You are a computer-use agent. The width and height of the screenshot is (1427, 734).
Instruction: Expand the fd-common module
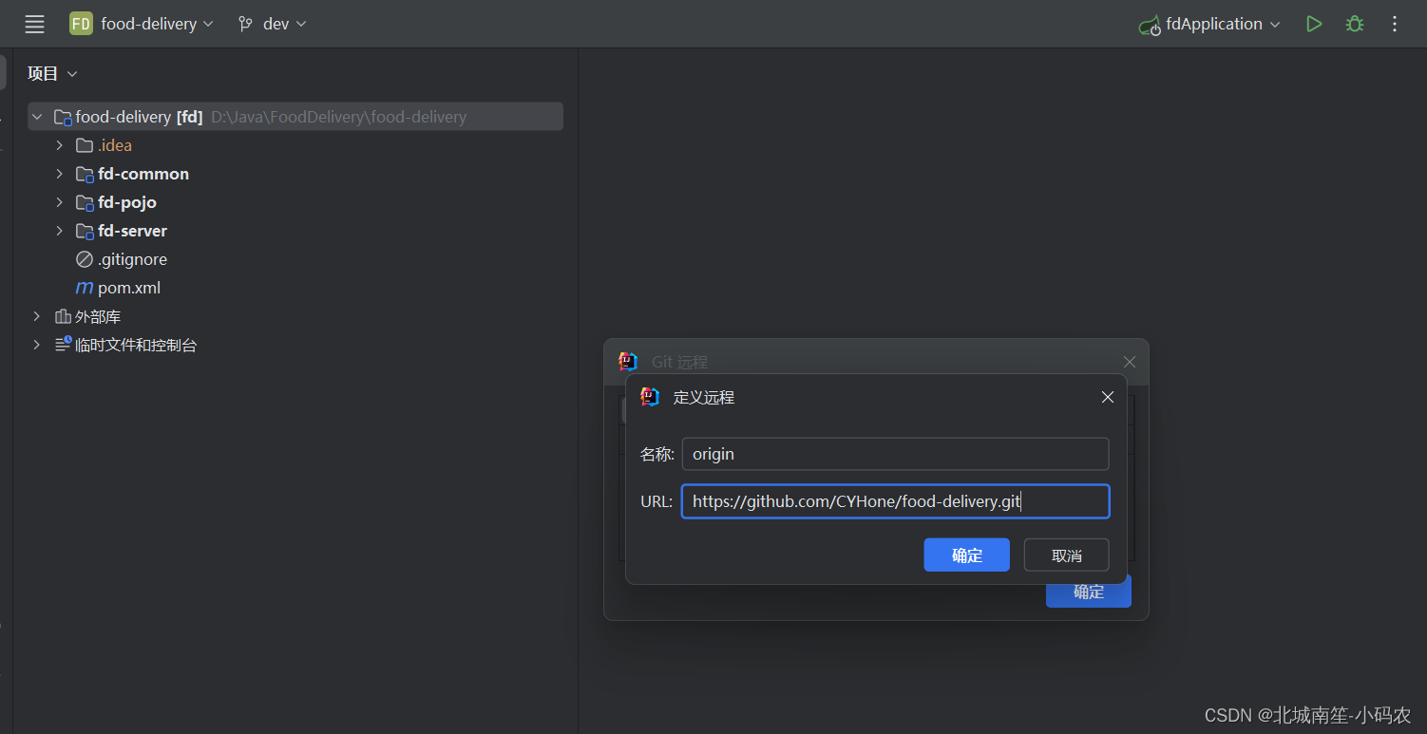pos(59,173)
